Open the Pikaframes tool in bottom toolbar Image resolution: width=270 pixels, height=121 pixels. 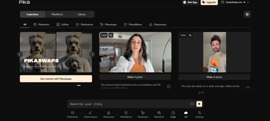coord(73,115)
